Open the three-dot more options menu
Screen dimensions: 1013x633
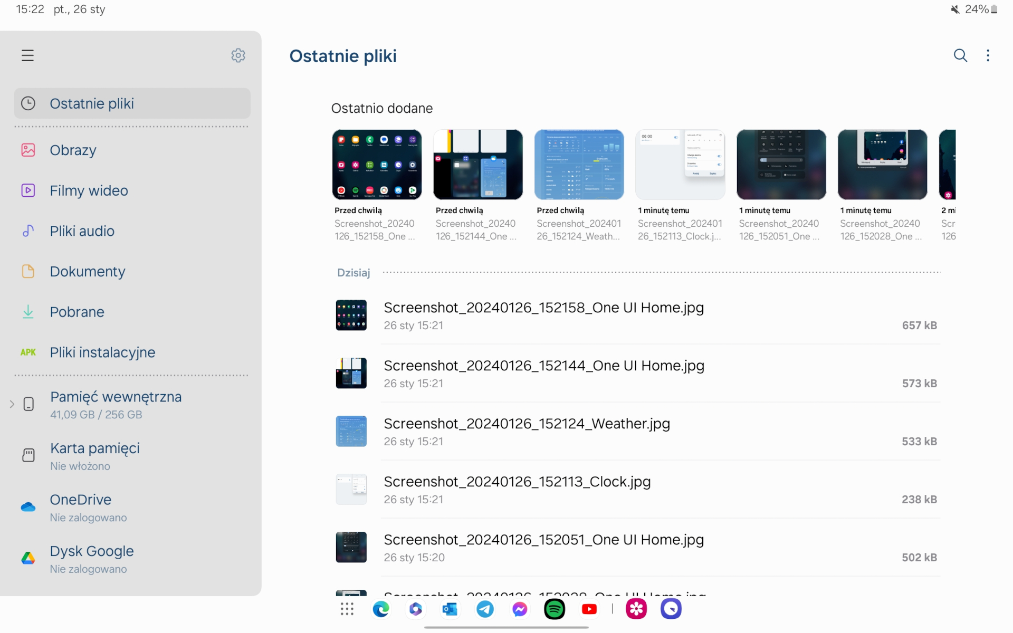click(x=988, y=55)
